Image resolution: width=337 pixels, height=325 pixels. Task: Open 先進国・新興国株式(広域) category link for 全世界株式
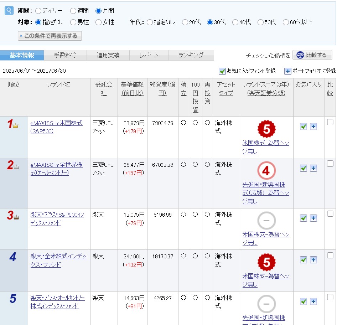(x=266, y=193)
